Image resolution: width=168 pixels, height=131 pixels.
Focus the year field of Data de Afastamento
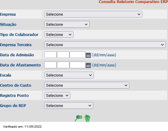[x=78, y=65]
